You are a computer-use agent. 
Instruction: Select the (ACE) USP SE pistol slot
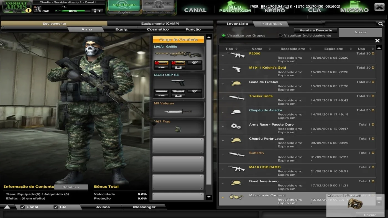pos(179,86)
